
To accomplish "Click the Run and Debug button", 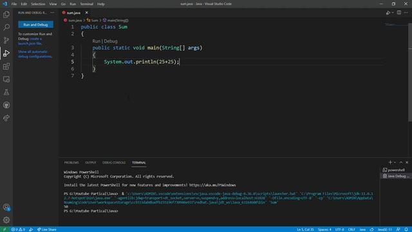I will click(36, 24).
